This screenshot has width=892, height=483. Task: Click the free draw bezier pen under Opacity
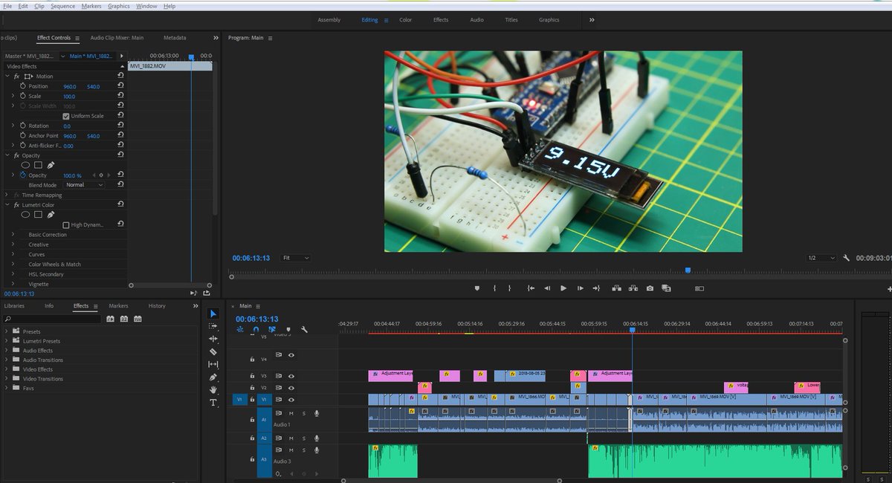pyautogui.click(x=51, y=165)
